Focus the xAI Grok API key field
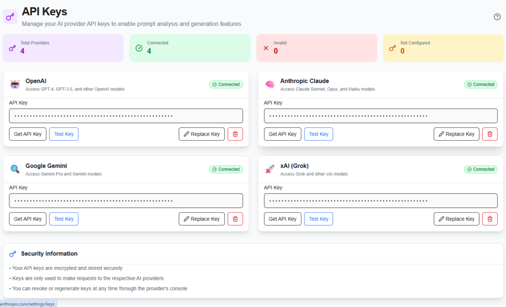506x307 pixels. [380, 201]
